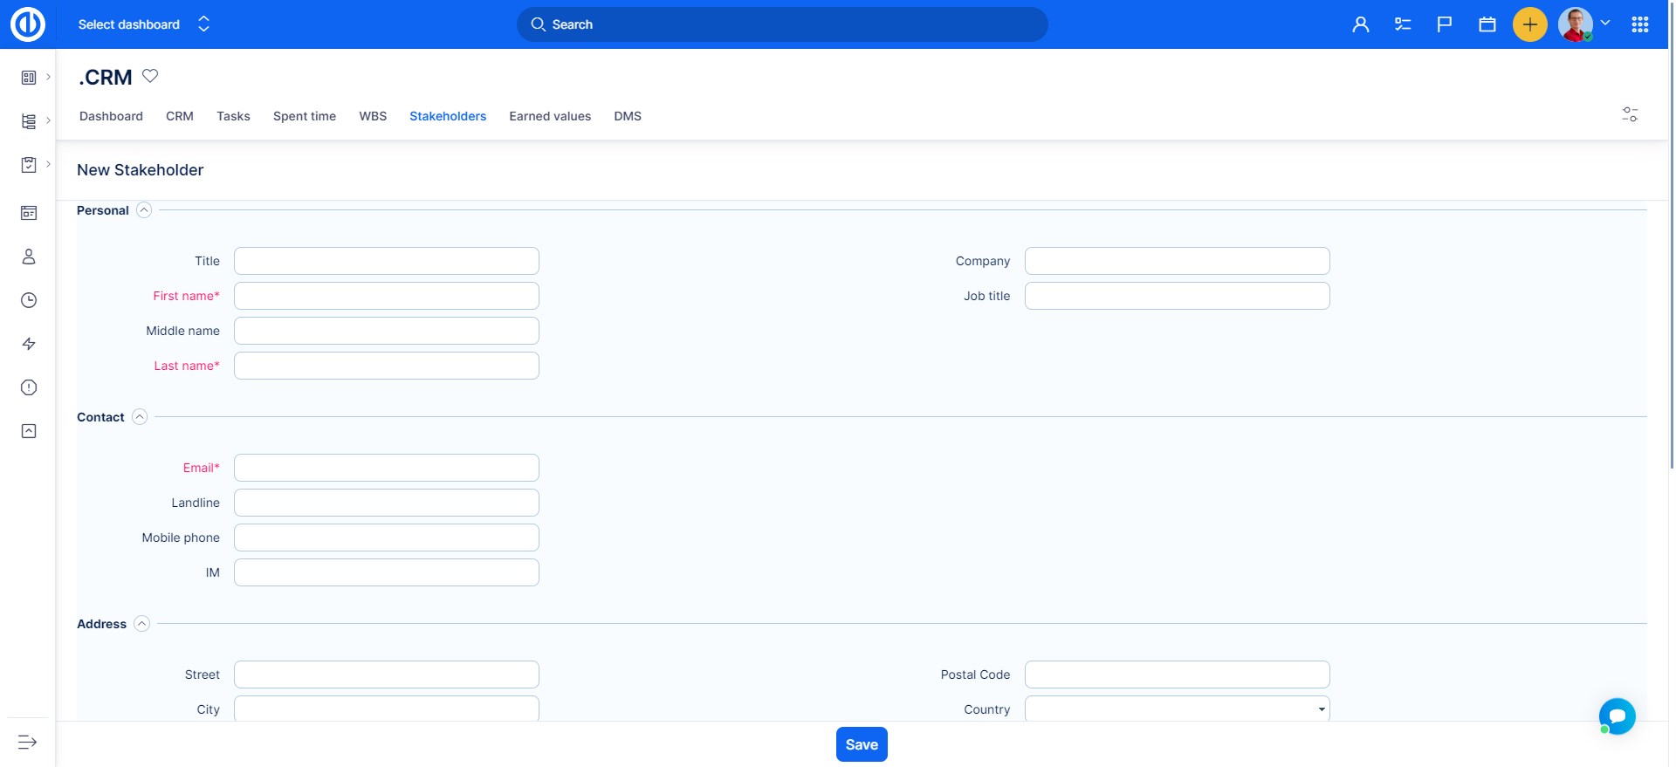1676x767 pixels.
Task: Open the Country dropdown
Action: point(1177,709)
